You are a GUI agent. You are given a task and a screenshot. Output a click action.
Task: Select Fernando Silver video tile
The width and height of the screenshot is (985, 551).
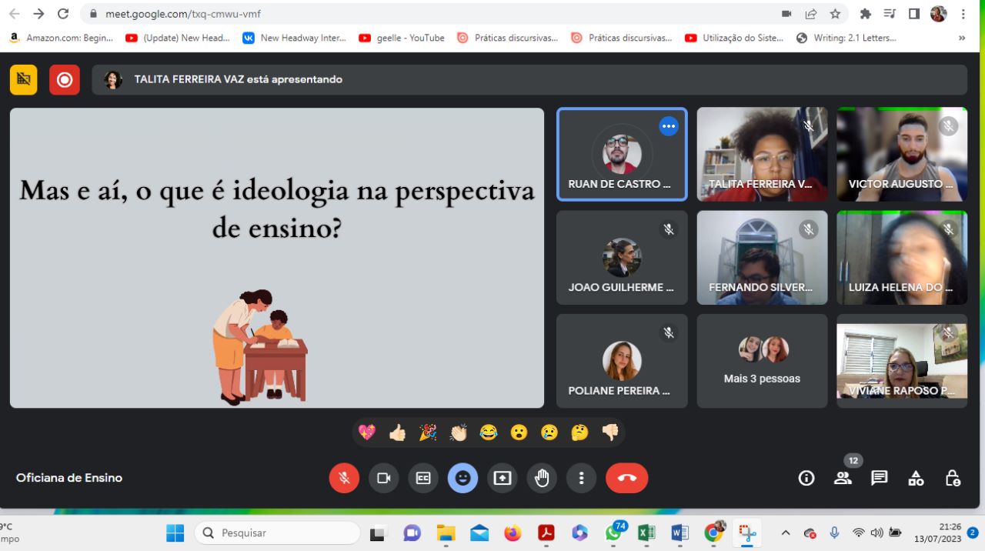[x=763, y=257]
